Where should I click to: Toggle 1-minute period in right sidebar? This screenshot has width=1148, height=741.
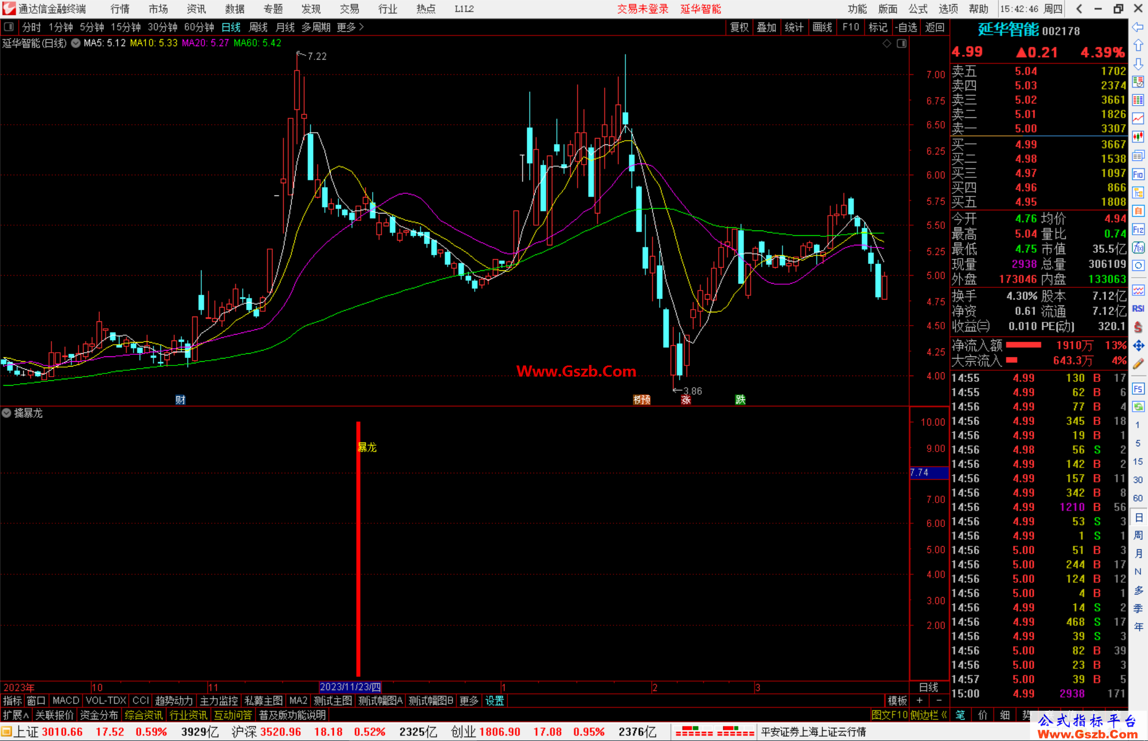click(1137, 425)
